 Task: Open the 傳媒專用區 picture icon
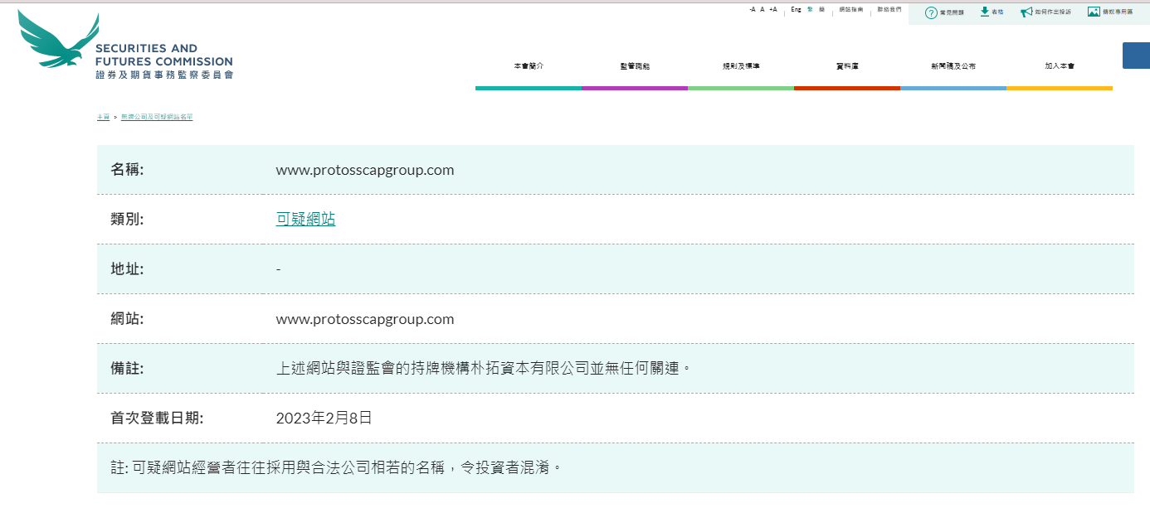(x=1094, y=12)
